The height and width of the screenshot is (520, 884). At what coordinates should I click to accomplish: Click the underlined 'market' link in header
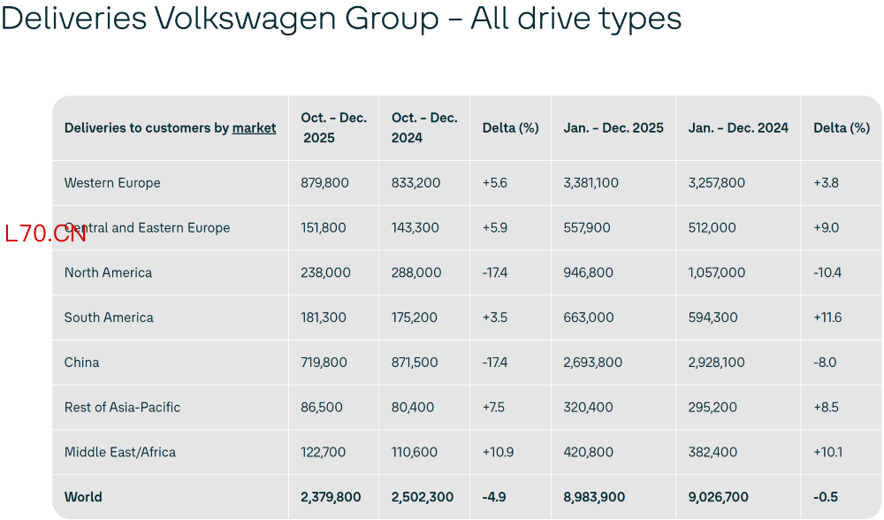[x=254, y=128]
